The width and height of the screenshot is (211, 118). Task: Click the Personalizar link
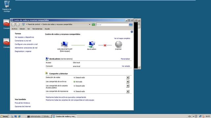(125, 59)
